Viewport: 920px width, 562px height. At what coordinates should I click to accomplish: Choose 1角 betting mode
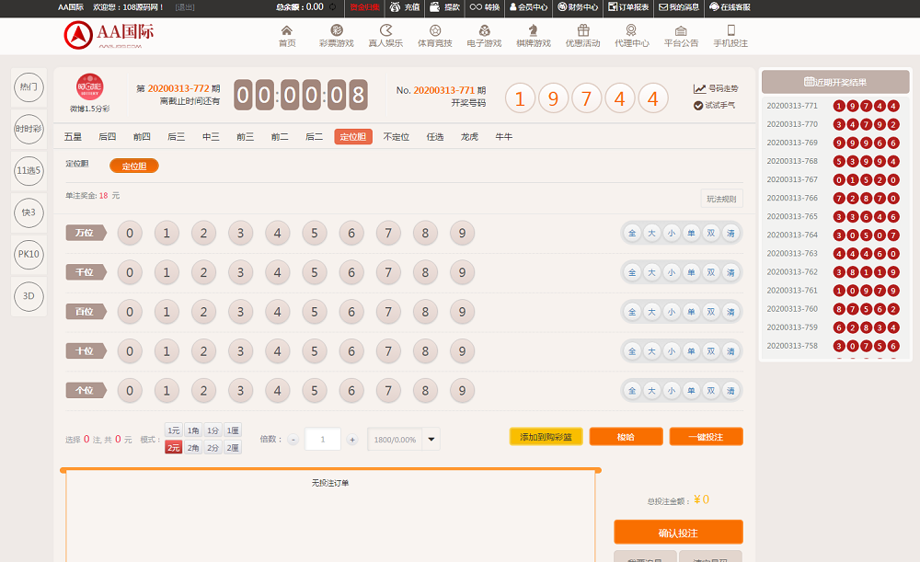(193, 430)
